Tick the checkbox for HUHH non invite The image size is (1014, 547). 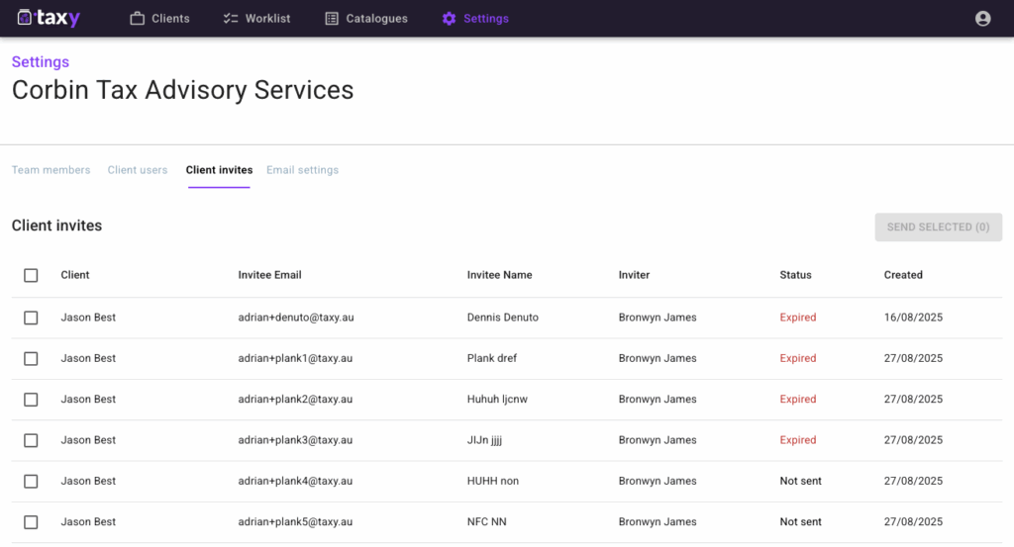[x=31, y=482]
